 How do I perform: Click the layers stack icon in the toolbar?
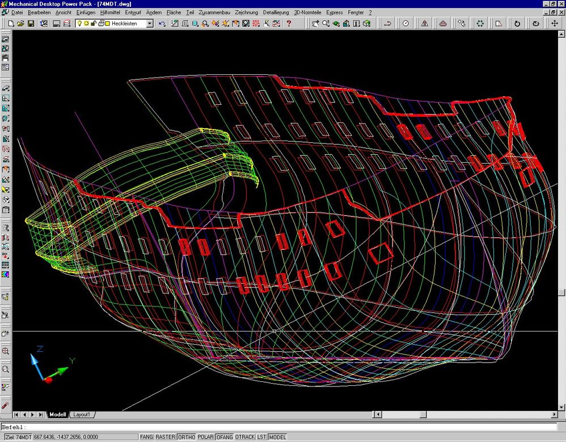67,23
